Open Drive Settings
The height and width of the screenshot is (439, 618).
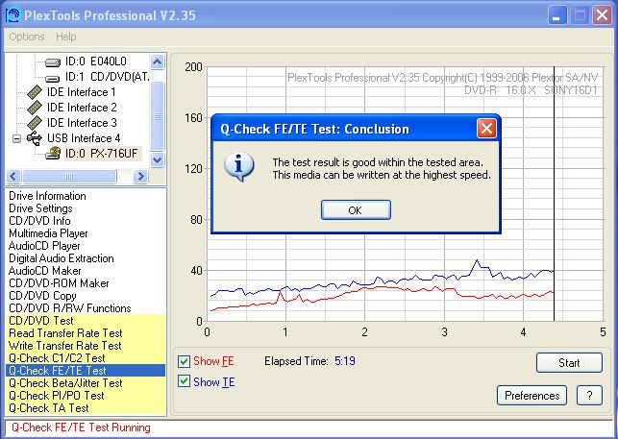click(40, 208)
